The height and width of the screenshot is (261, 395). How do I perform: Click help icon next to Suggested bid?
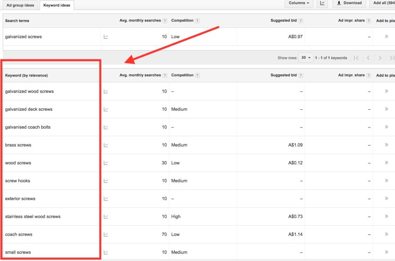pyautogui.click(x=300, y=21)
